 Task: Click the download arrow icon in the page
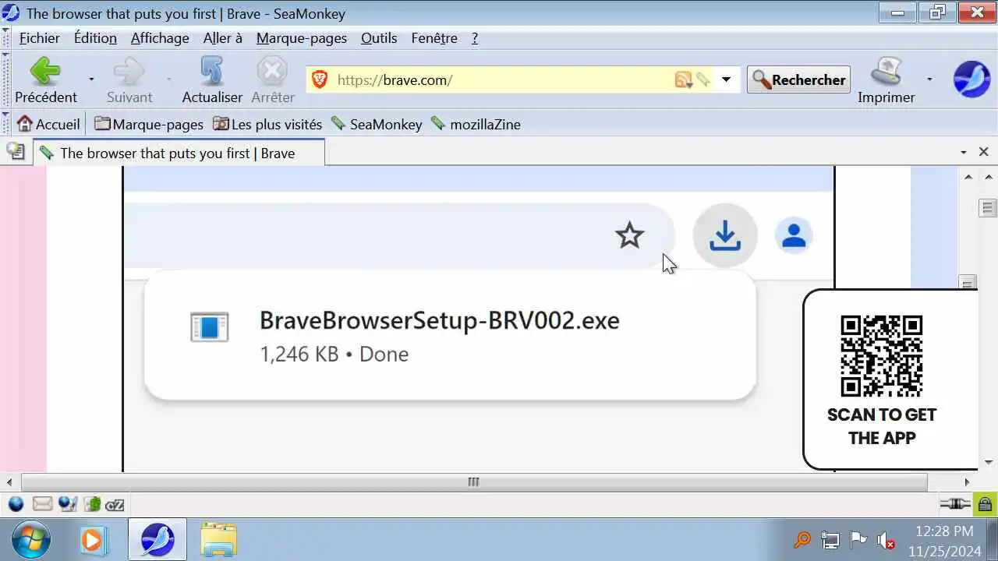coord(725,235)
